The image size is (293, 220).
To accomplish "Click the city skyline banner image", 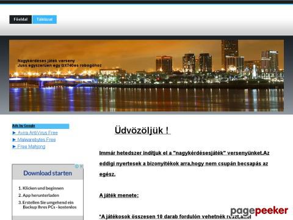I will pyautogui.click(x=146, y=76).
